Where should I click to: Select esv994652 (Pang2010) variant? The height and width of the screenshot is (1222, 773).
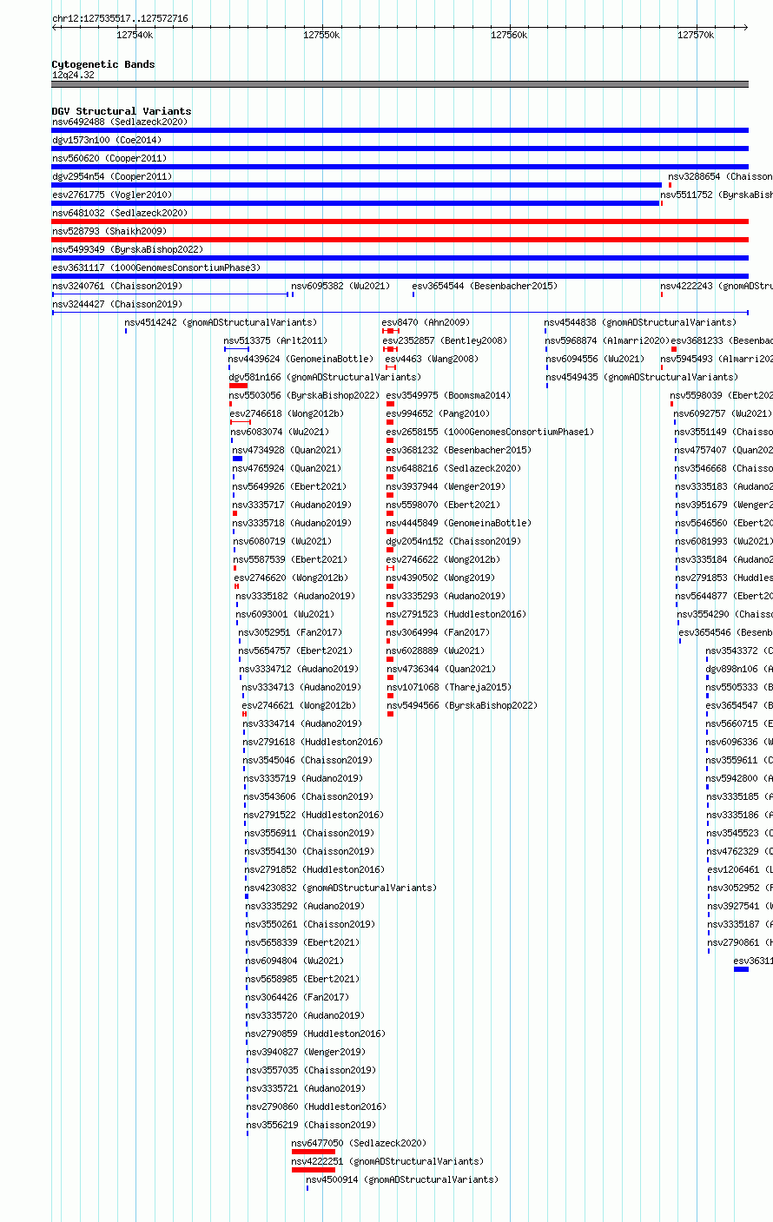438,414
